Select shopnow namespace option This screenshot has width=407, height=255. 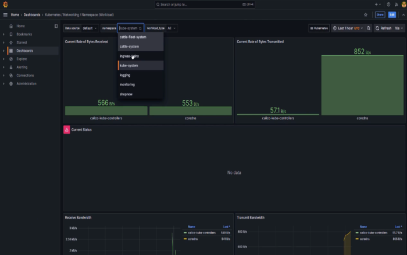141,94
